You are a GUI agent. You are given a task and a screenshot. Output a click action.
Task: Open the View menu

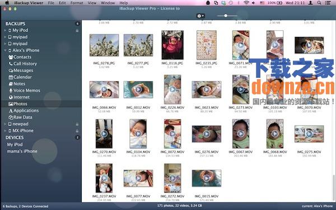click(92, 3)
